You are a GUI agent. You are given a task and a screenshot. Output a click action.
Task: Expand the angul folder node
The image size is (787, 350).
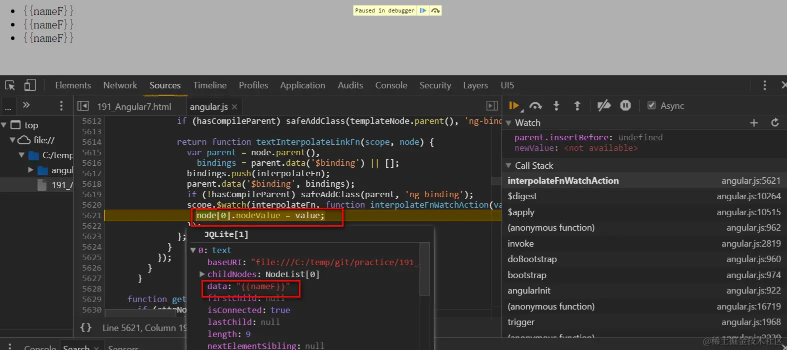coord(30,170)
